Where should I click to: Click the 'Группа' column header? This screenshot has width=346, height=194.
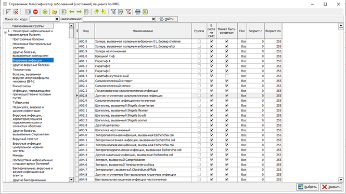(199, 31)
